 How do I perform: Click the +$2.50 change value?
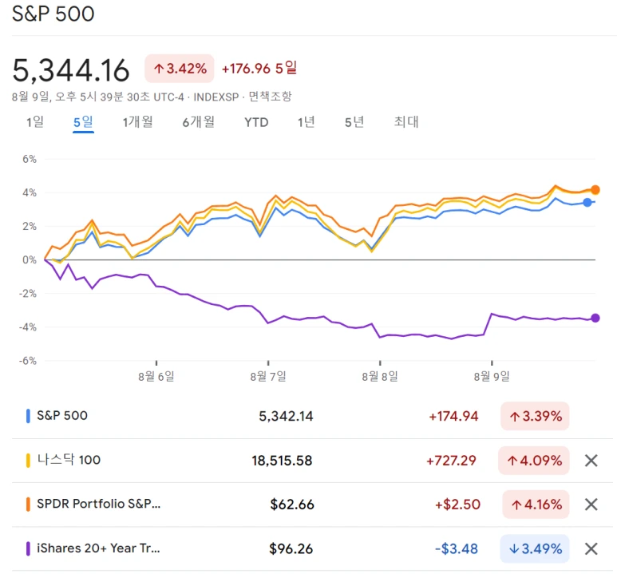pyautogui.click(x=457, y=505)
